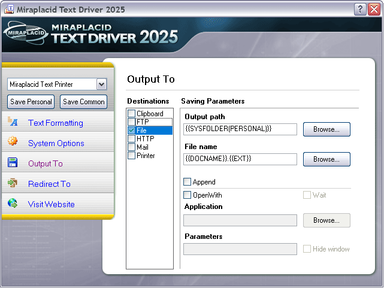Uncheck the File destination checkbox
This screenshot has height=288, width=384.
(x=132, y=130)
